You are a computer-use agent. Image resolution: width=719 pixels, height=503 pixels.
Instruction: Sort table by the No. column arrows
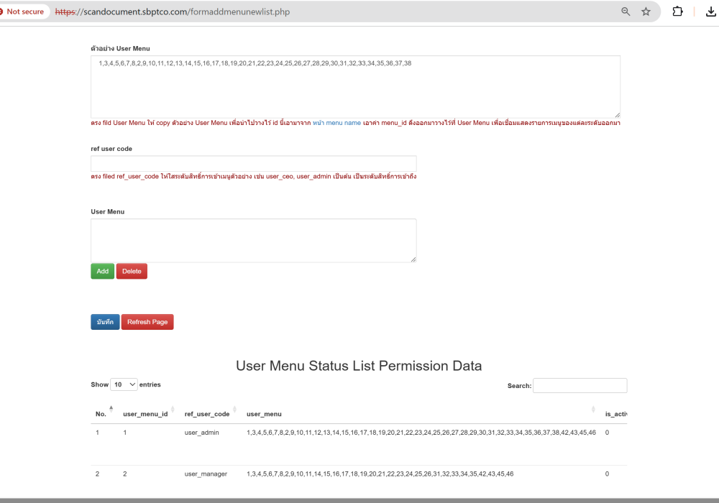pos(111,410)
